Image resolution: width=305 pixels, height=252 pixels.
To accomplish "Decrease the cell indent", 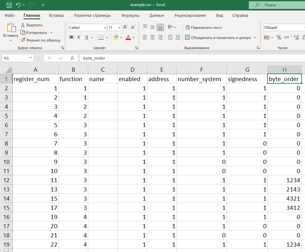I will [x=170, y=37].
